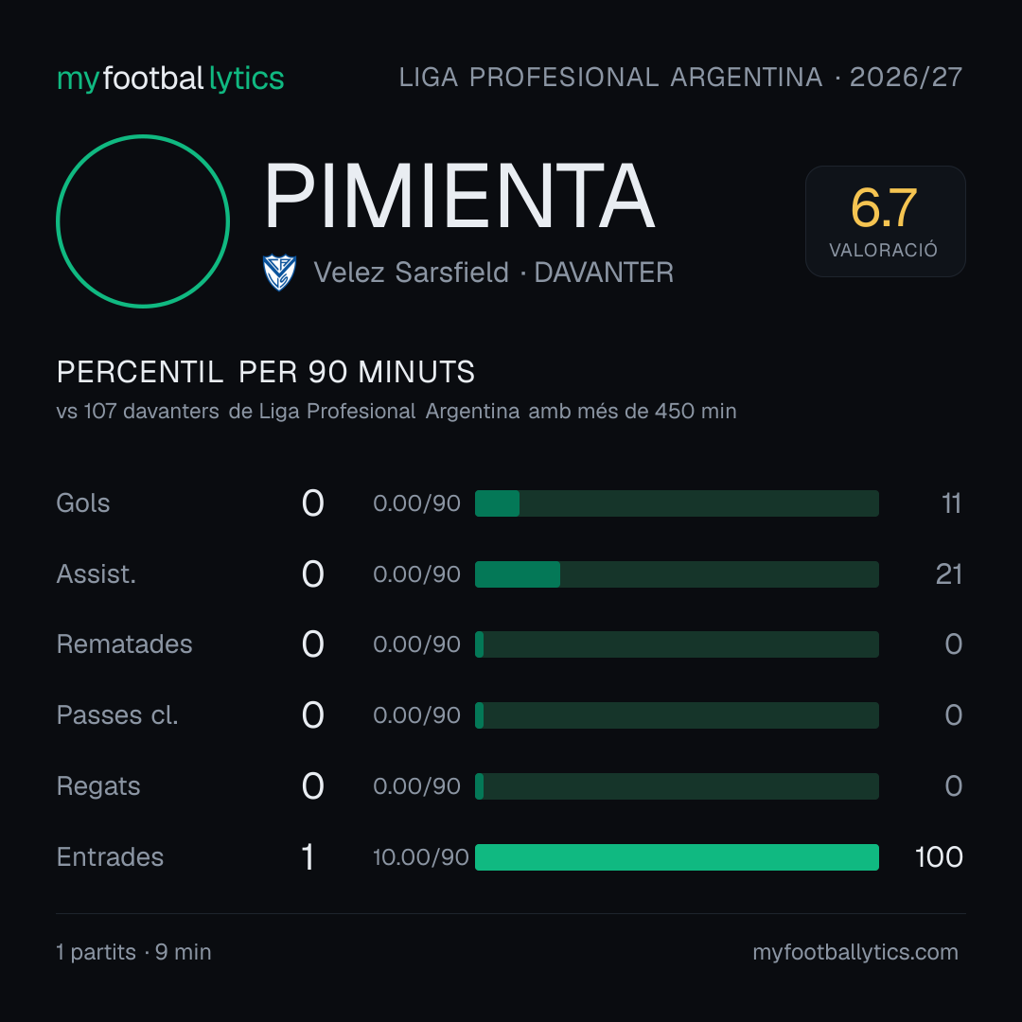The height and width of the screenshot is (1022, 1022).
Task: Click the Liga Profesional Argentina 2026/27 header
Action: [x=680, y=78]
